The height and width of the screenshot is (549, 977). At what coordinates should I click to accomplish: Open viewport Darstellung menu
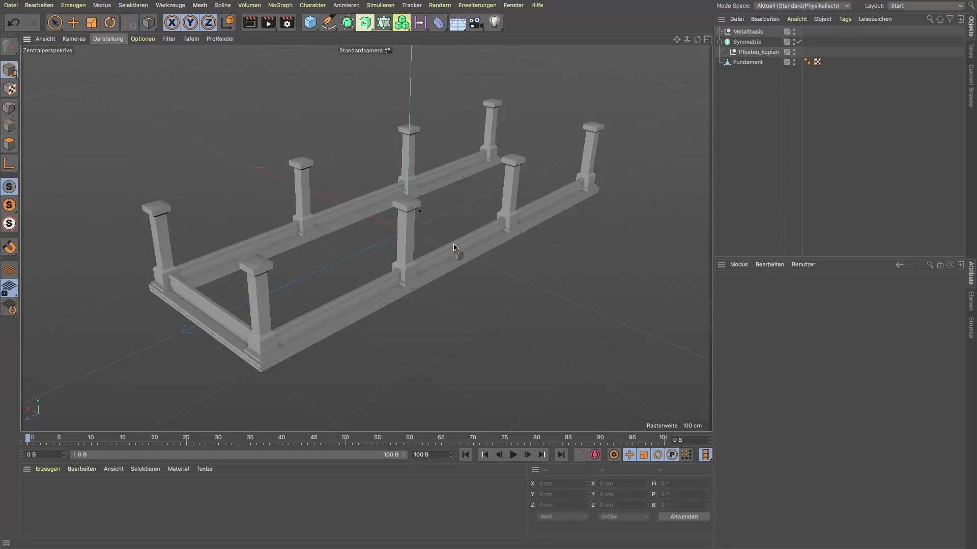(x=108, y=39)
